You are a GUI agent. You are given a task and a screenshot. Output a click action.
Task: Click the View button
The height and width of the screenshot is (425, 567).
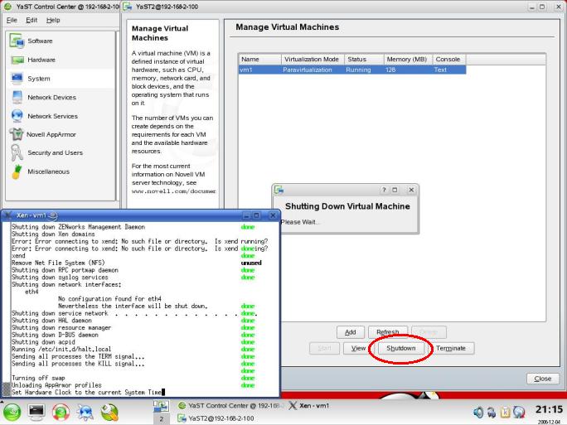point(358,349)
